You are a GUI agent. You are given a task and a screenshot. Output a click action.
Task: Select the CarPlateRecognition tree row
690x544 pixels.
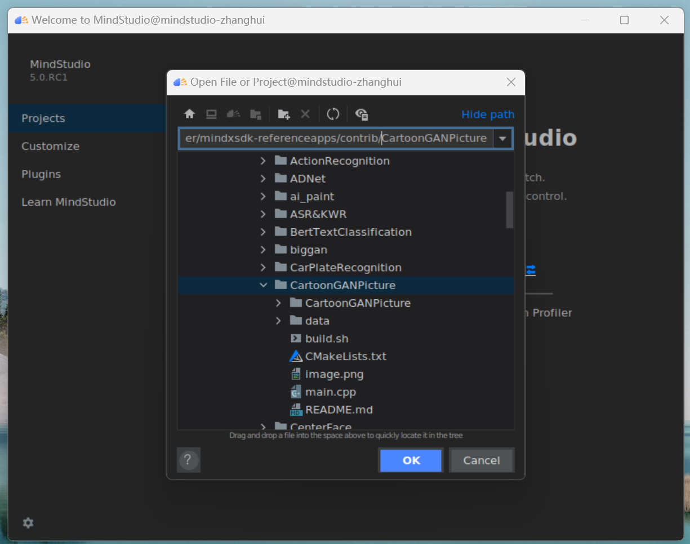[346, 267]
